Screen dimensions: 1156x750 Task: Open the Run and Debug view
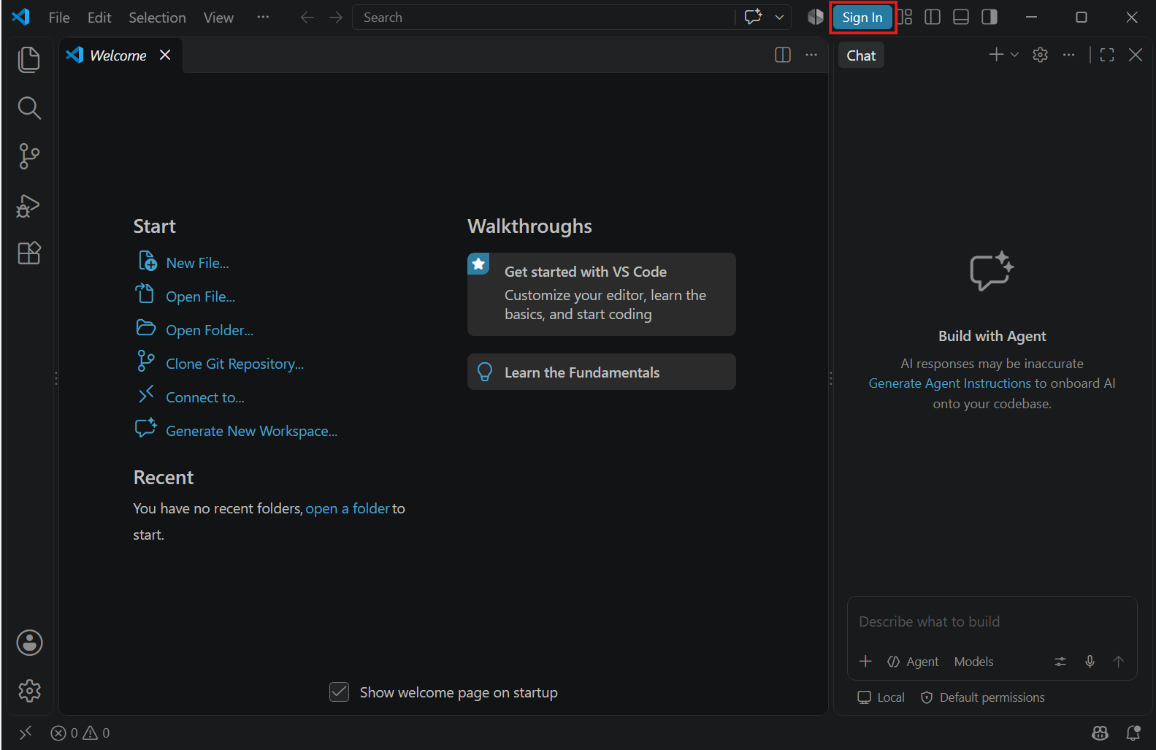pyautogui.click(x=28, y=205)
